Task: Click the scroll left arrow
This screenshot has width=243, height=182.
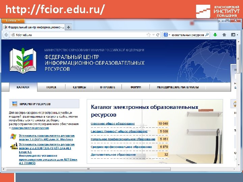Action: pyautogui.click(x=3, y=169)
